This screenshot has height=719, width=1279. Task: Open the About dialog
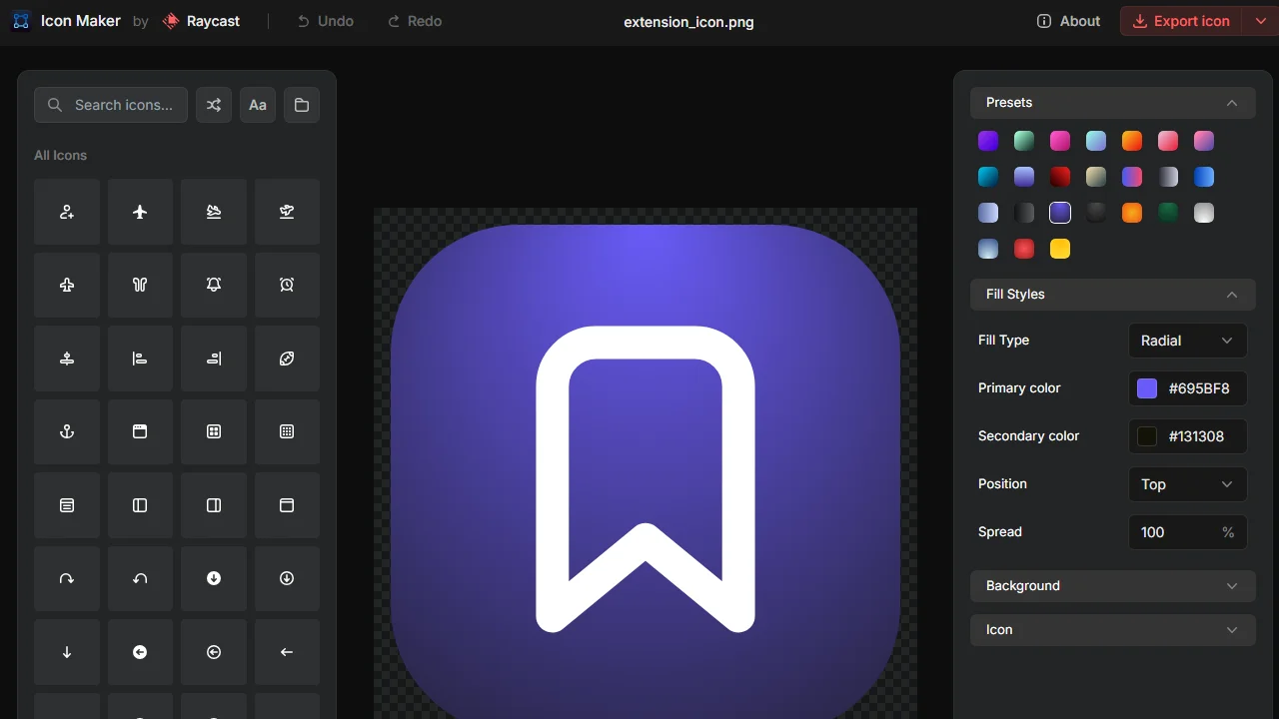(x=1068, y=20)
